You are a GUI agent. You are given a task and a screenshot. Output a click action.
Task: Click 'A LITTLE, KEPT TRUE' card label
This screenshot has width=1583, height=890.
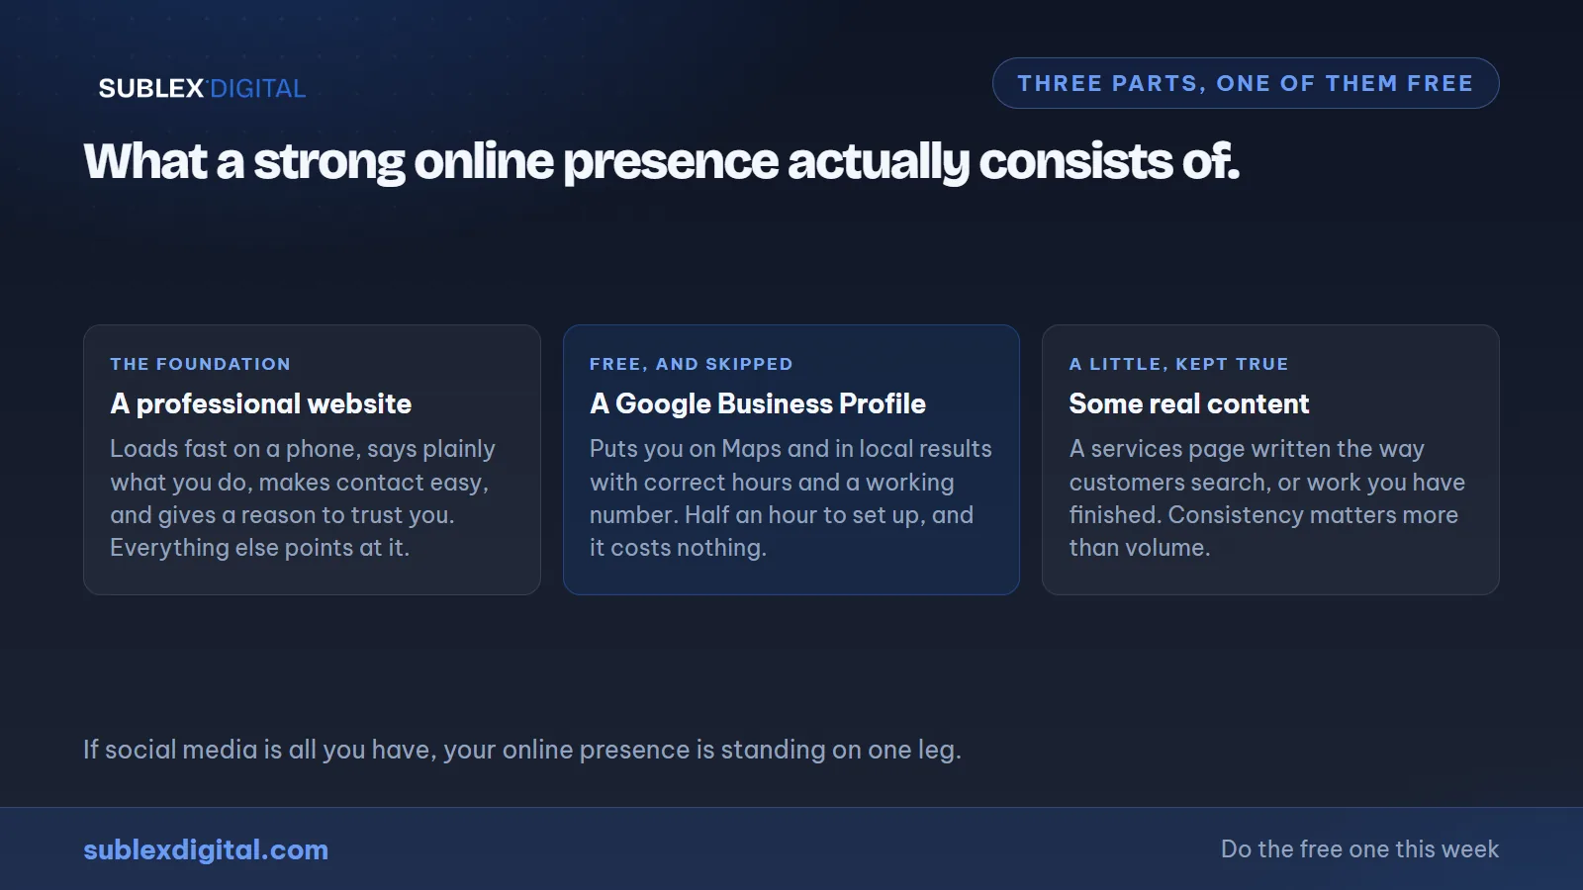[1179, 364]
